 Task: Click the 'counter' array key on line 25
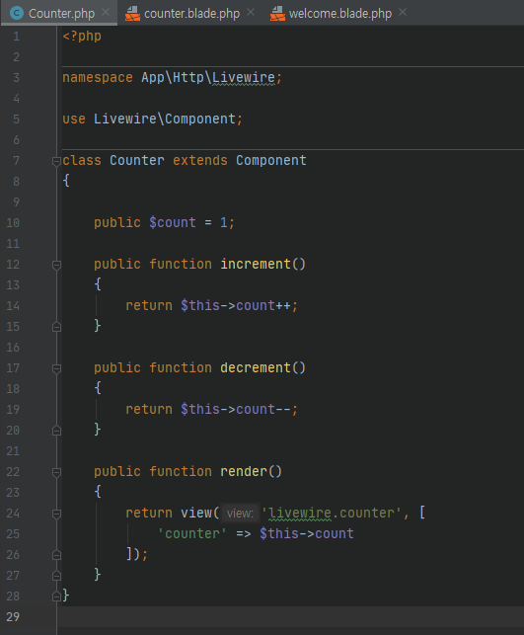[x=191, y=533]
